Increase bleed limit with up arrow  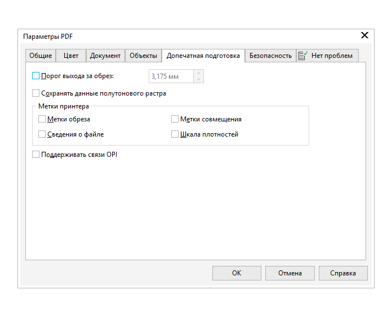198,73
